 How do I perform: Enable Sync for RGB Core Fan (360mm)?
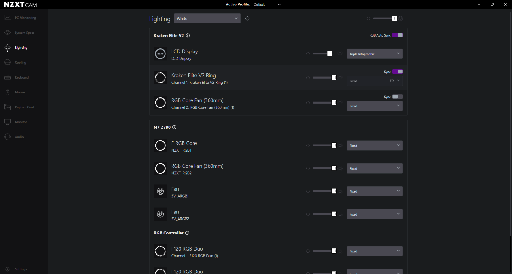[398, 97]
